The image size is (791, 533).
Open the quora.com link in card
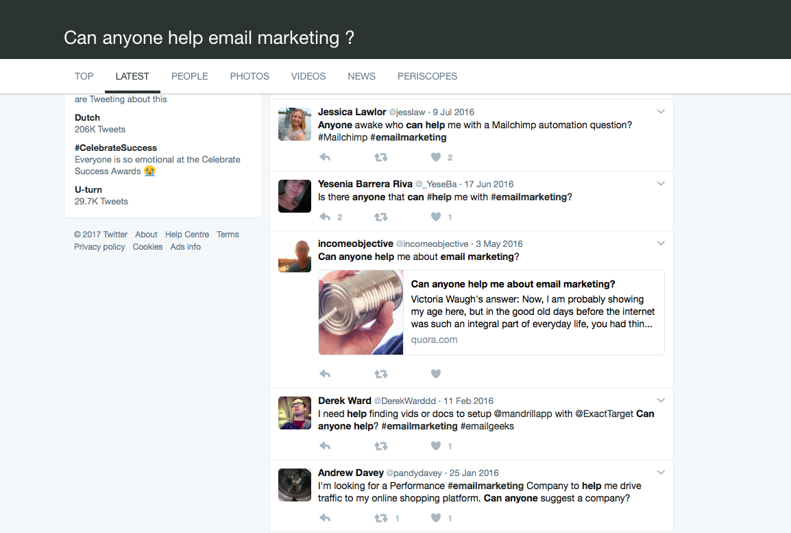(435, 340)
